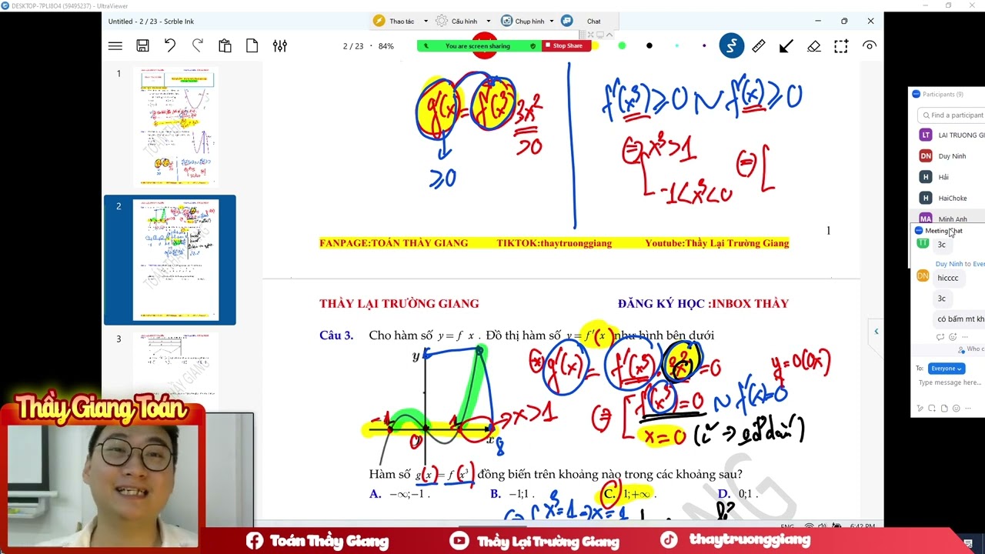Select the cyan pen color dot

[x=676, y=45]
